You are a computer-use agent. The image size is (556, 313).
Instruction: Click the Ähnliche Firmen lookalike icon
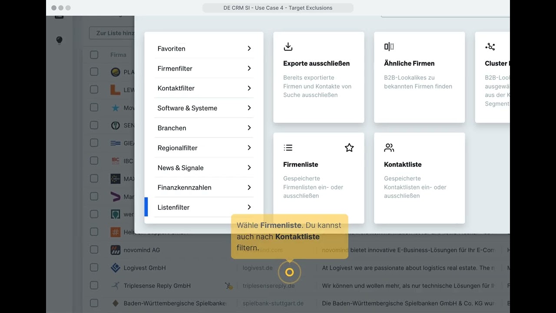tap(389, 47)
